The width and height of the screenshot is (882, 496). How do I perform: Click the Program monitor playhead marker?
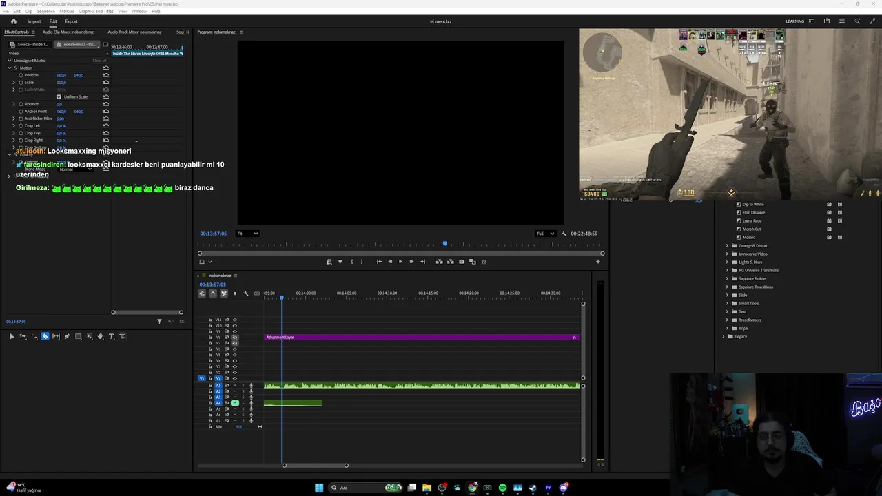(445, 243)
